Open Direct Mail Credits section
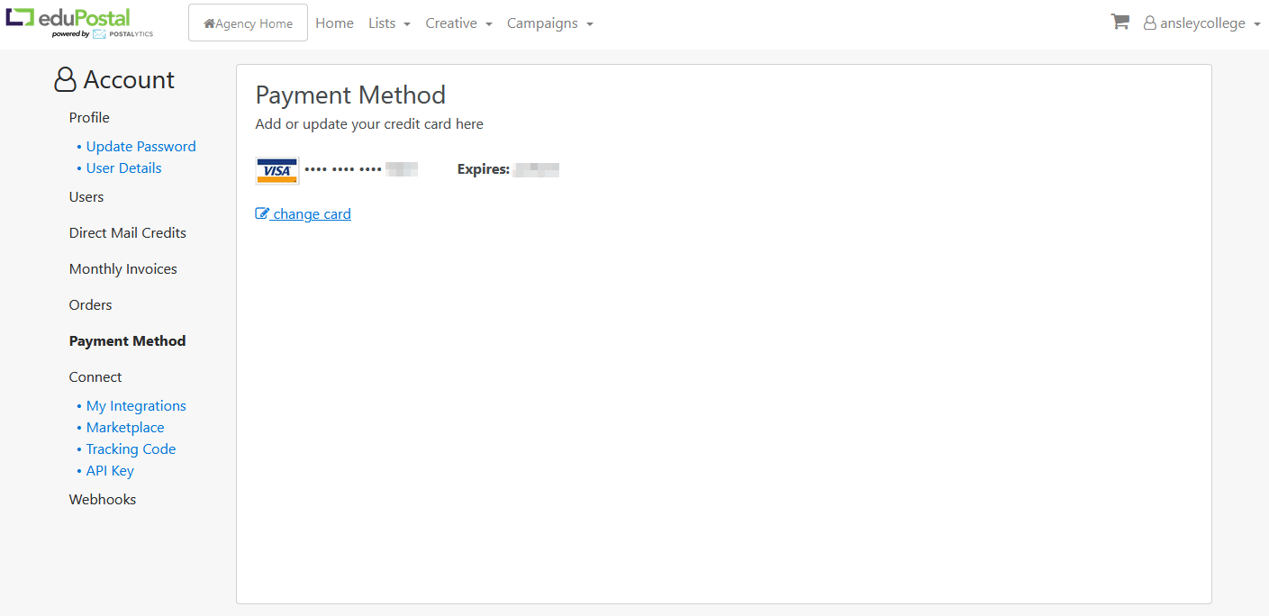Screen dimensions: 1269x616 click(128, 233)
